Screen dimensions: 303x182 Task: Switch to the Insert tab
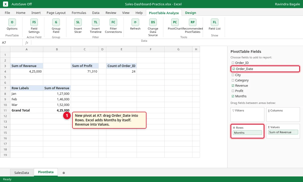pyautogui.click(x=36, y=13)
